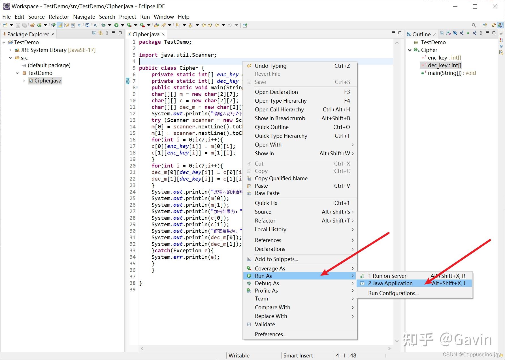The height and width of the screenshot is (360, 505).
Task: Click the Debug bug icon in toolbar
Action: pyautogui.click(x=104, y=25)
